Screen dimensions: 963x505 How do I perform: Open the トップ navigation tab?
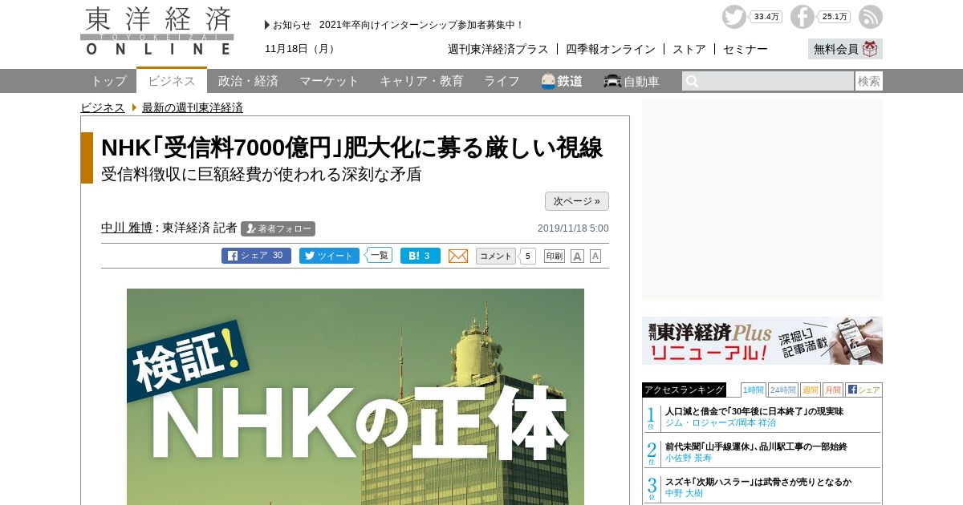(x=108, y=81)
